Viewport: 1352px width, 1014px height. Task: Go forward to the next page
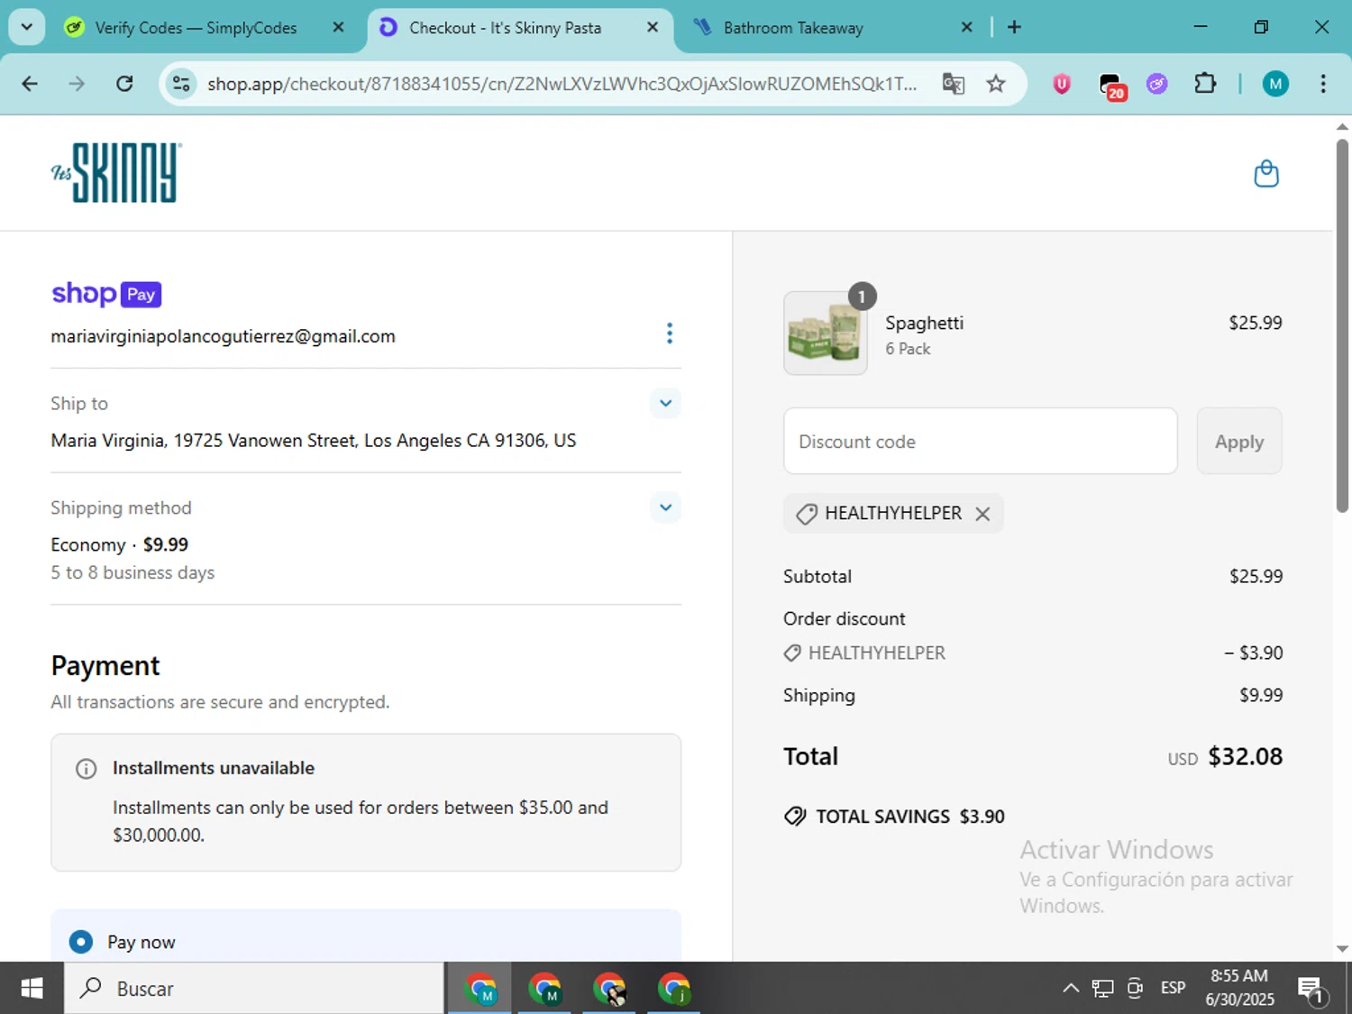(77, 84)
